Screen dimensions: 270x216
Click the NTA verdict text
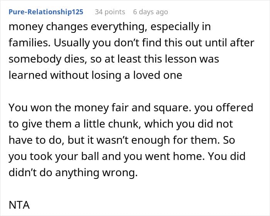pos(19,205)
